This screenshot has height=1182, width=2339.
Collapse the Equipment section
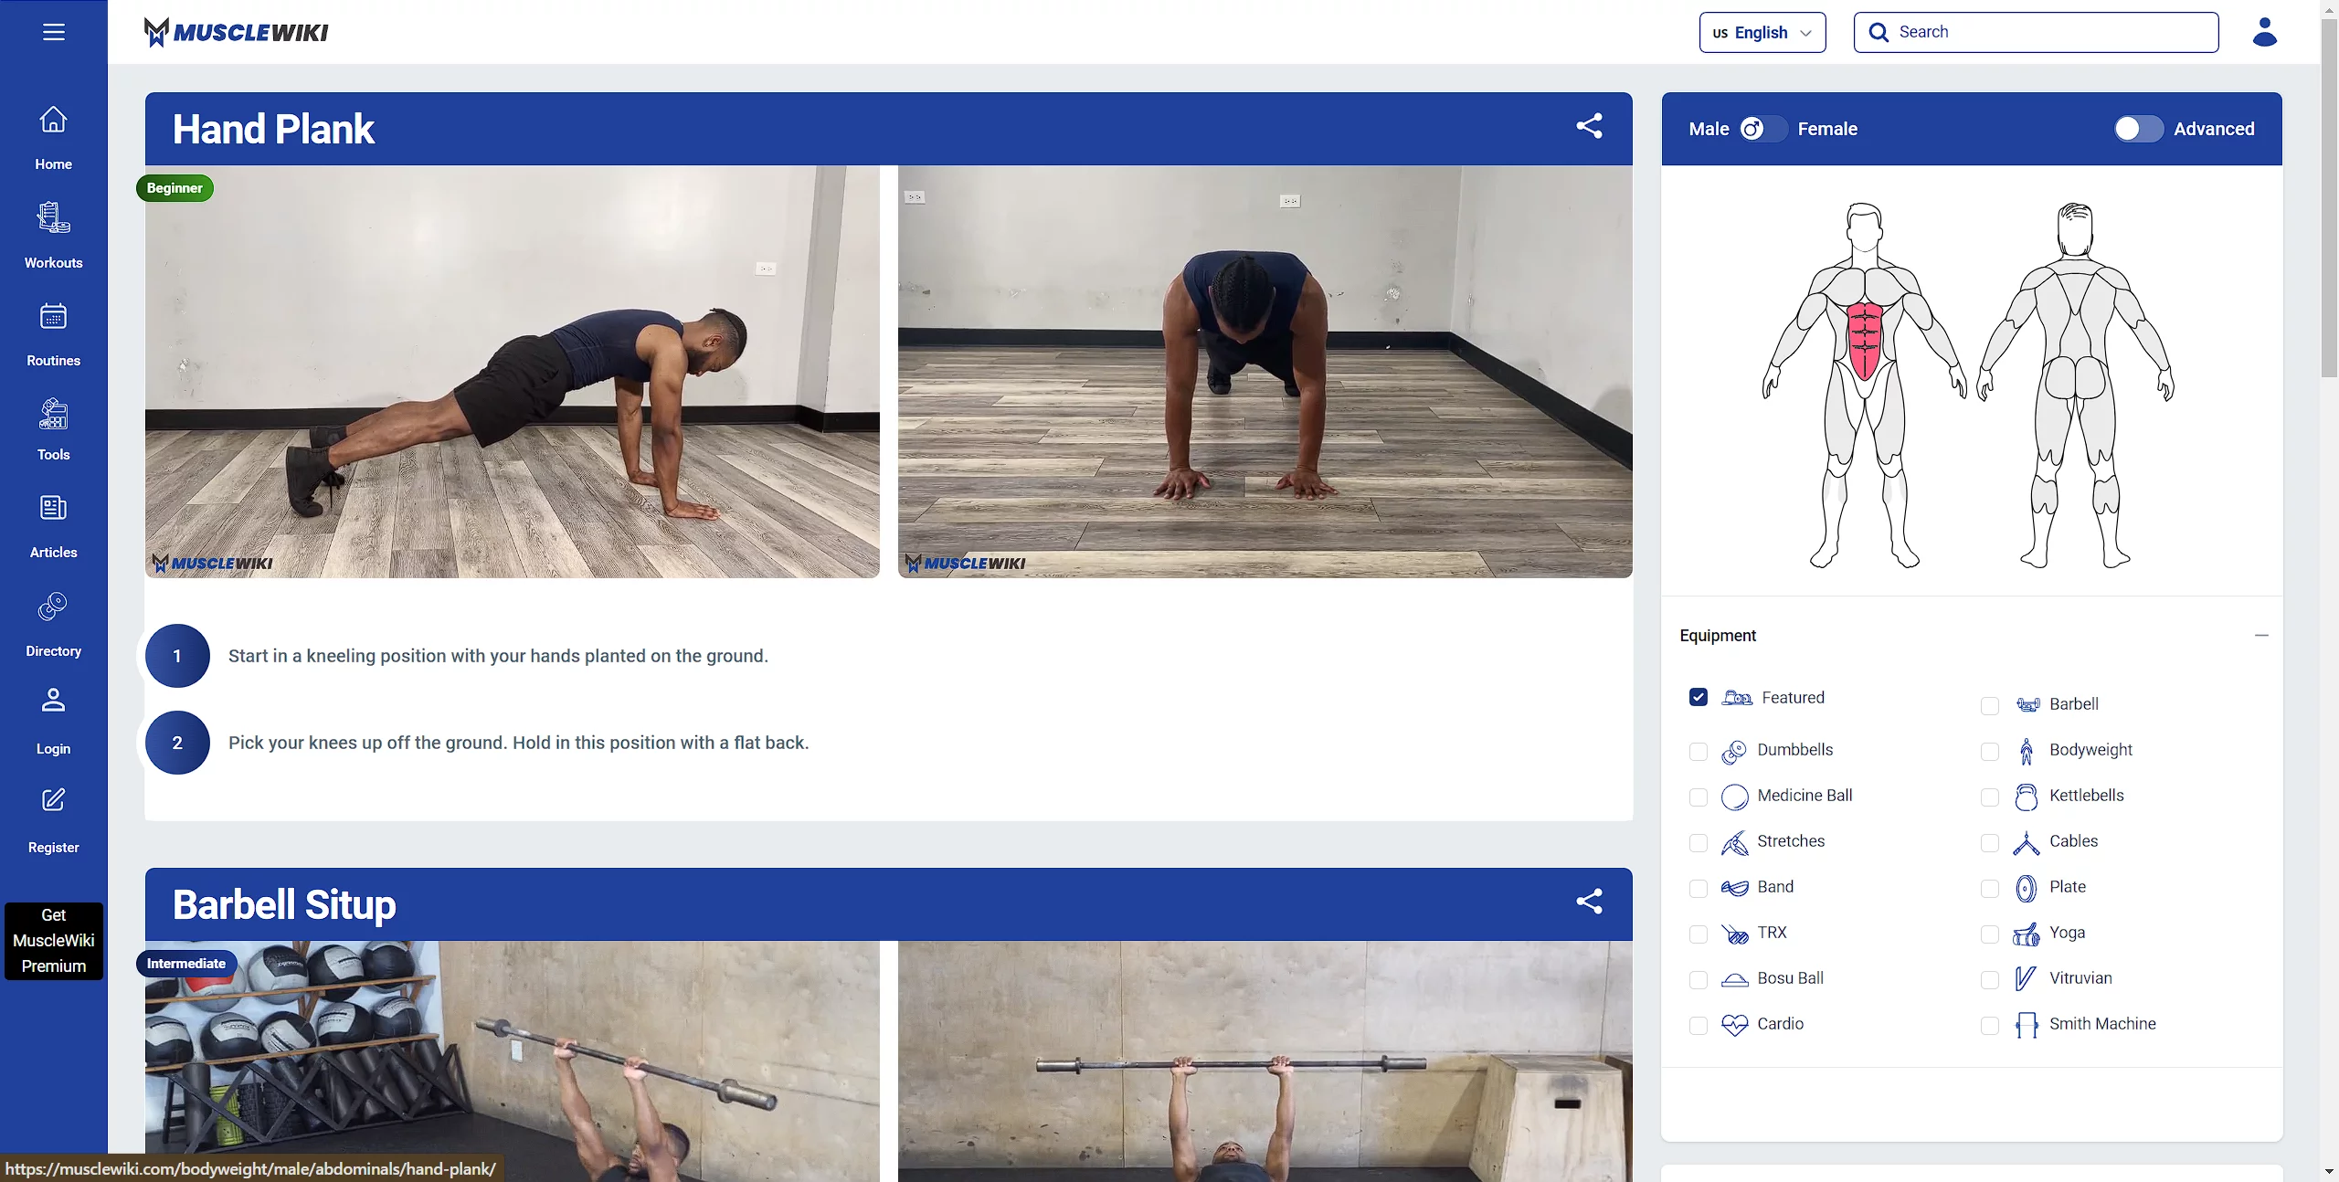(x=2260, y=635)
